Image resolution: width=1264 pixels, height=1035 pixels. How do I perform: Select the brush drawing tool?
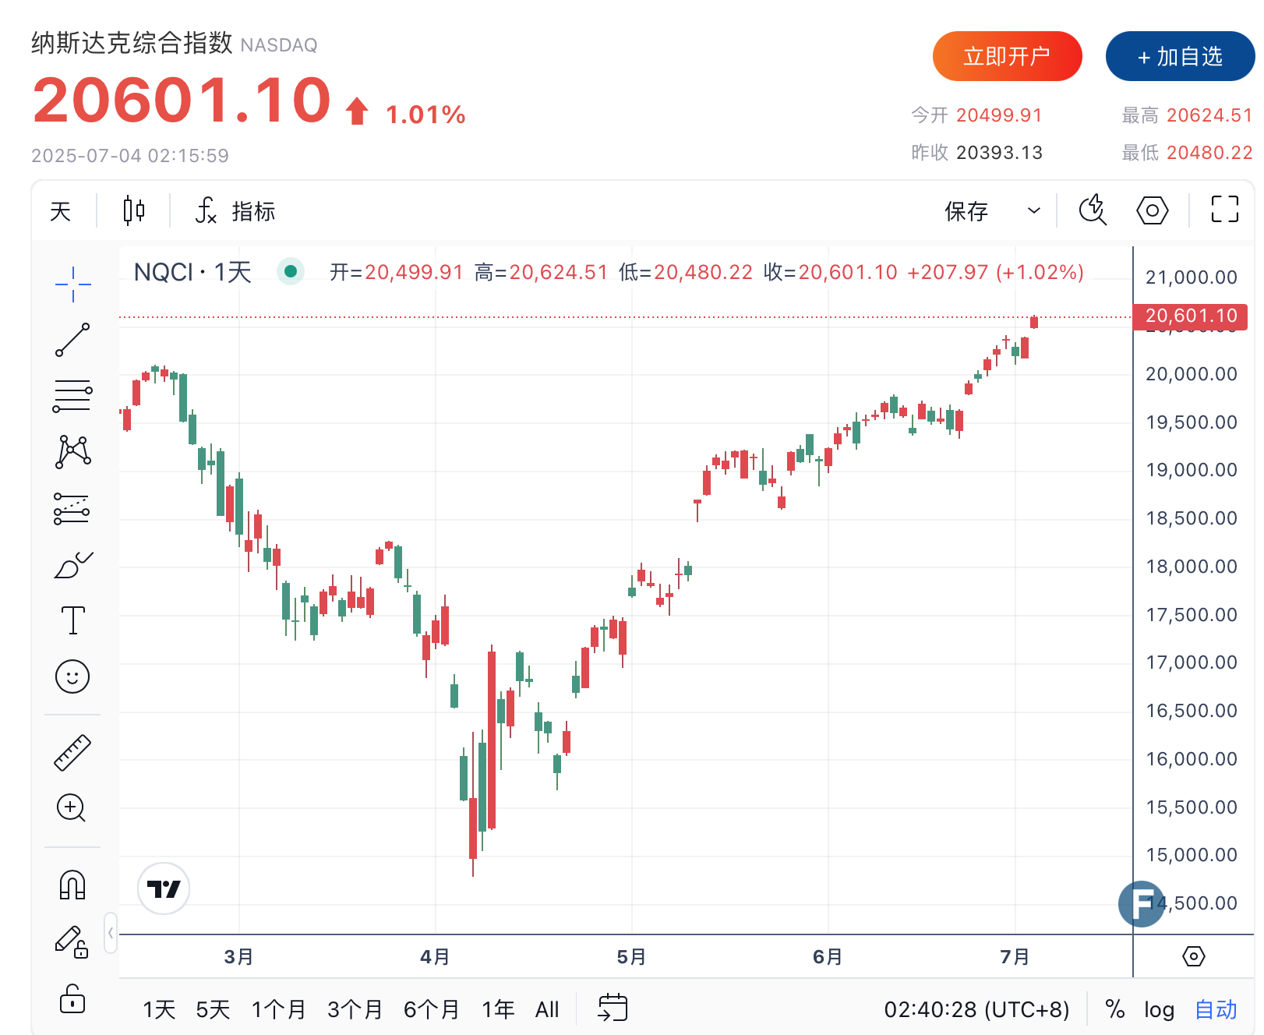(72, 565)
